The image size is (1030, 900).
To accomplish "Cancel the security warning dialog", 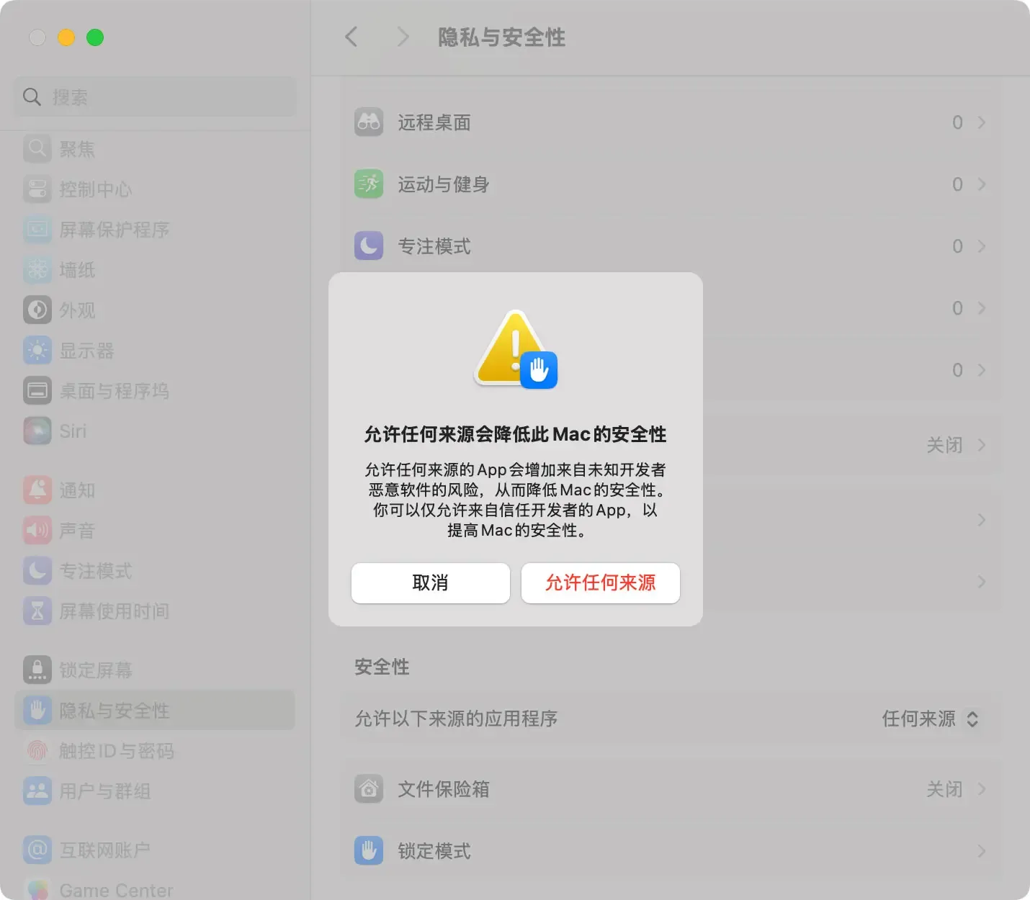I will [430, 583].
